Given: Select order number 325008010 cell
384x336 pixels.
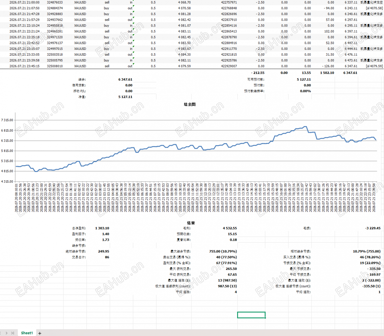Looking at the screenshot, I should pos(55,66).
